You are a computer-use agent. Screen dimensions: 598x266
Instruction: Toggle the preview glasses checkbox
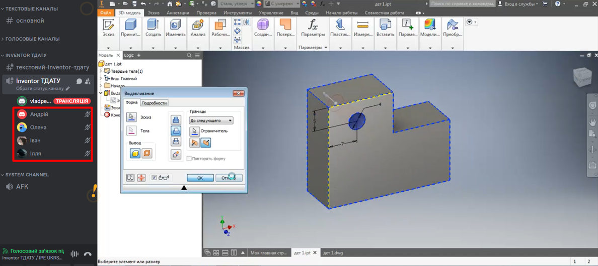point(154,178)
